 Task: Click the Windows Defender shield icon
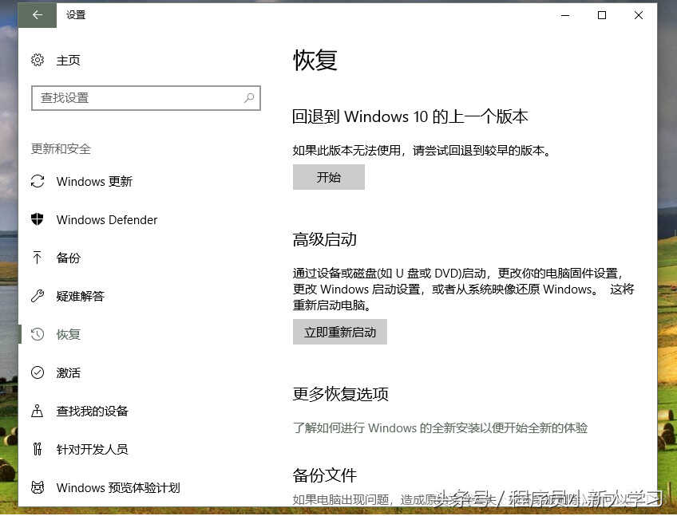[38, 219]
